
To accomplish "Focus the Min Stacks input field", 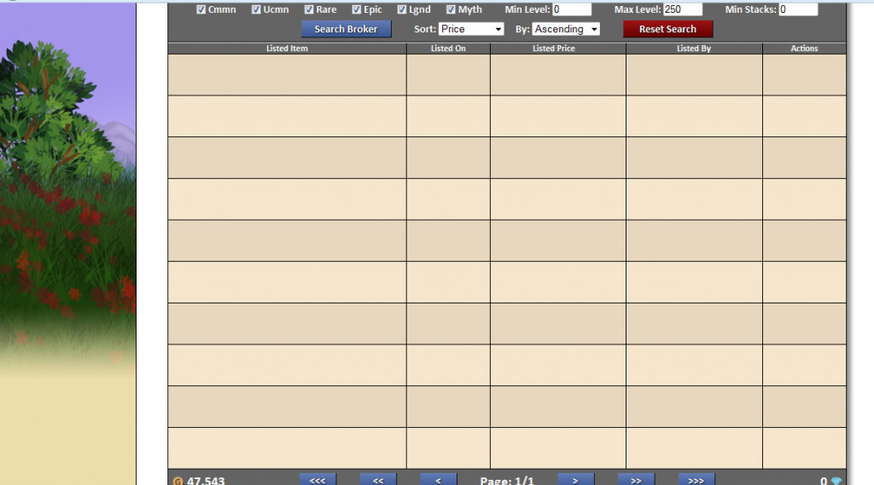I will tap(798, 9).
